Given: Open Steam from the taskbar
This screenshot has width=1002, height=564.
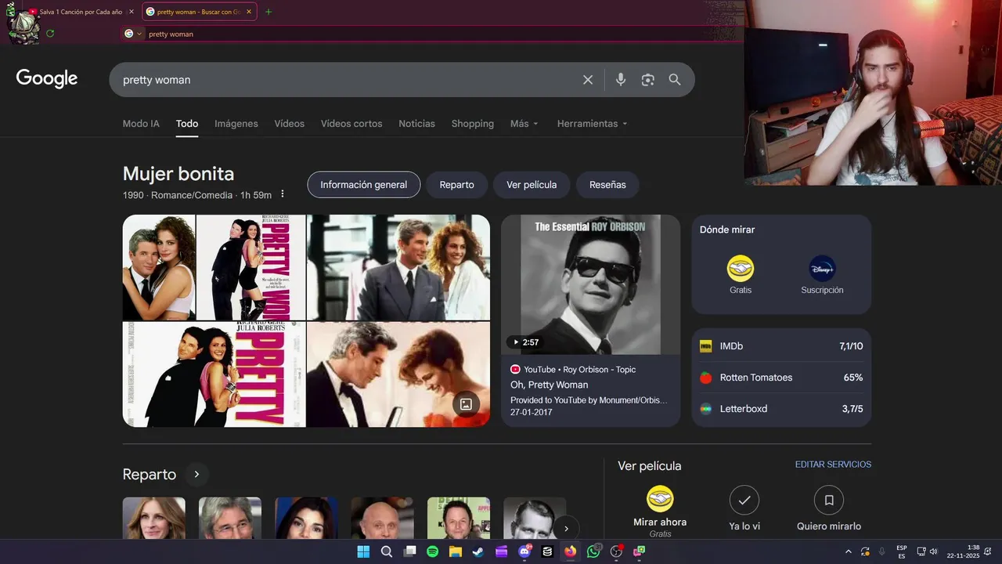Looking at the screenshot, I should tap(478, 551).
